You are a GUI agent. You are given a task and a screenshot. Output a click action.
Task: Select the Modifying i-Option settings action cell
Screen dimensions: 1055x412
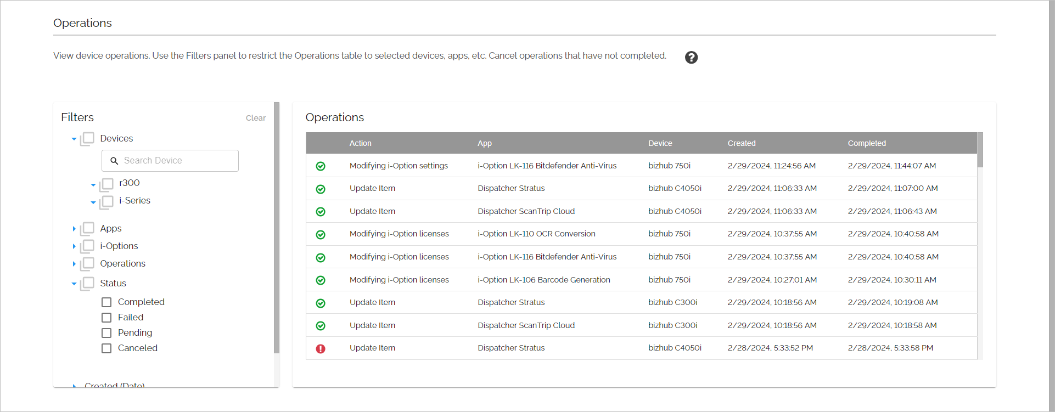[399, 166]
